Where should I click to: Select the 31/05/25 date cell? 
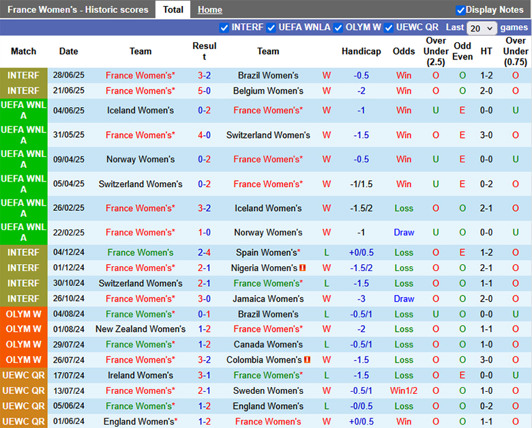click(x=68, y=135)
